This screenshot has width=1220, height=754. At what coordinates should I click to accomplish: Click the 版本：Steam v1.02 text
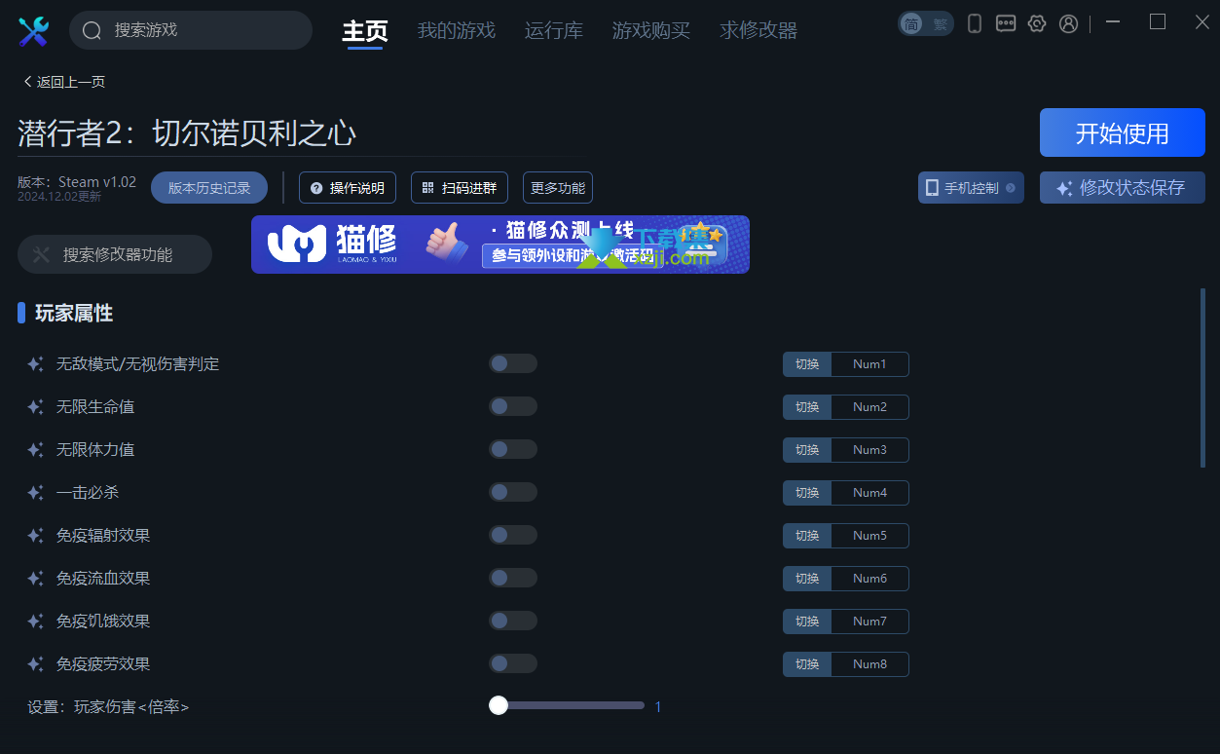[77, 182]
